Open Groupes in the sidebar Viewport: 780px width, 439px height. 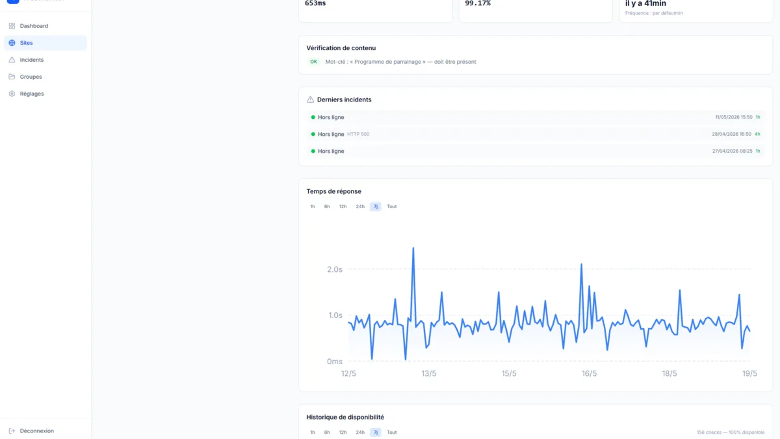45,77
